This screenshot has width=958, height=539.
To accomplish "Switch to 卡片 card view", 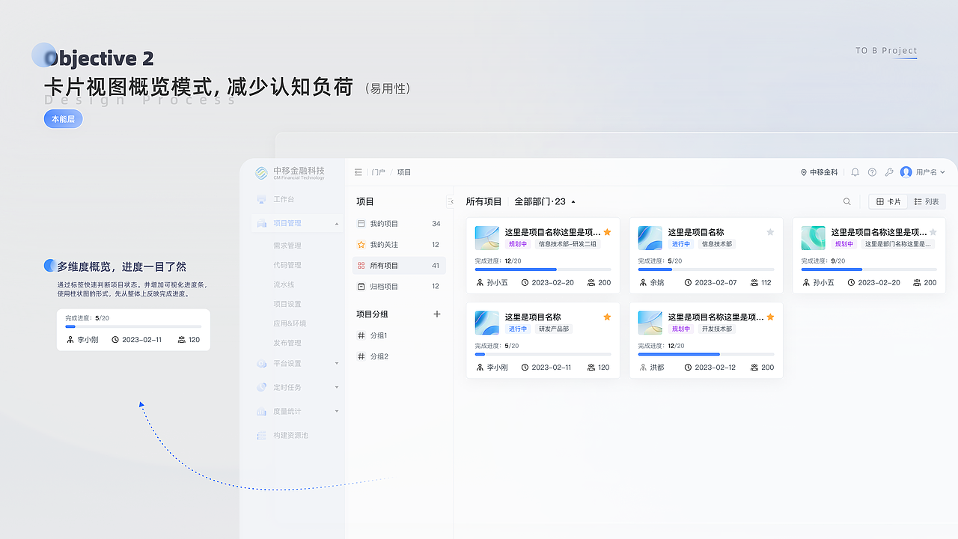I will pos(888,201).
